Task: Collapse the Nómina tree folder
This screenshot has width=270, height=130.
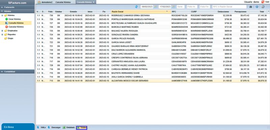Action: (x=2, y=15)
